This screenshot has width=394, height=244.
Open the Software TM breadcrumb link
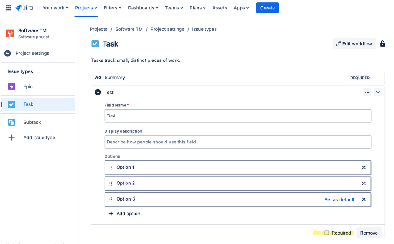[x=129, y=29]
